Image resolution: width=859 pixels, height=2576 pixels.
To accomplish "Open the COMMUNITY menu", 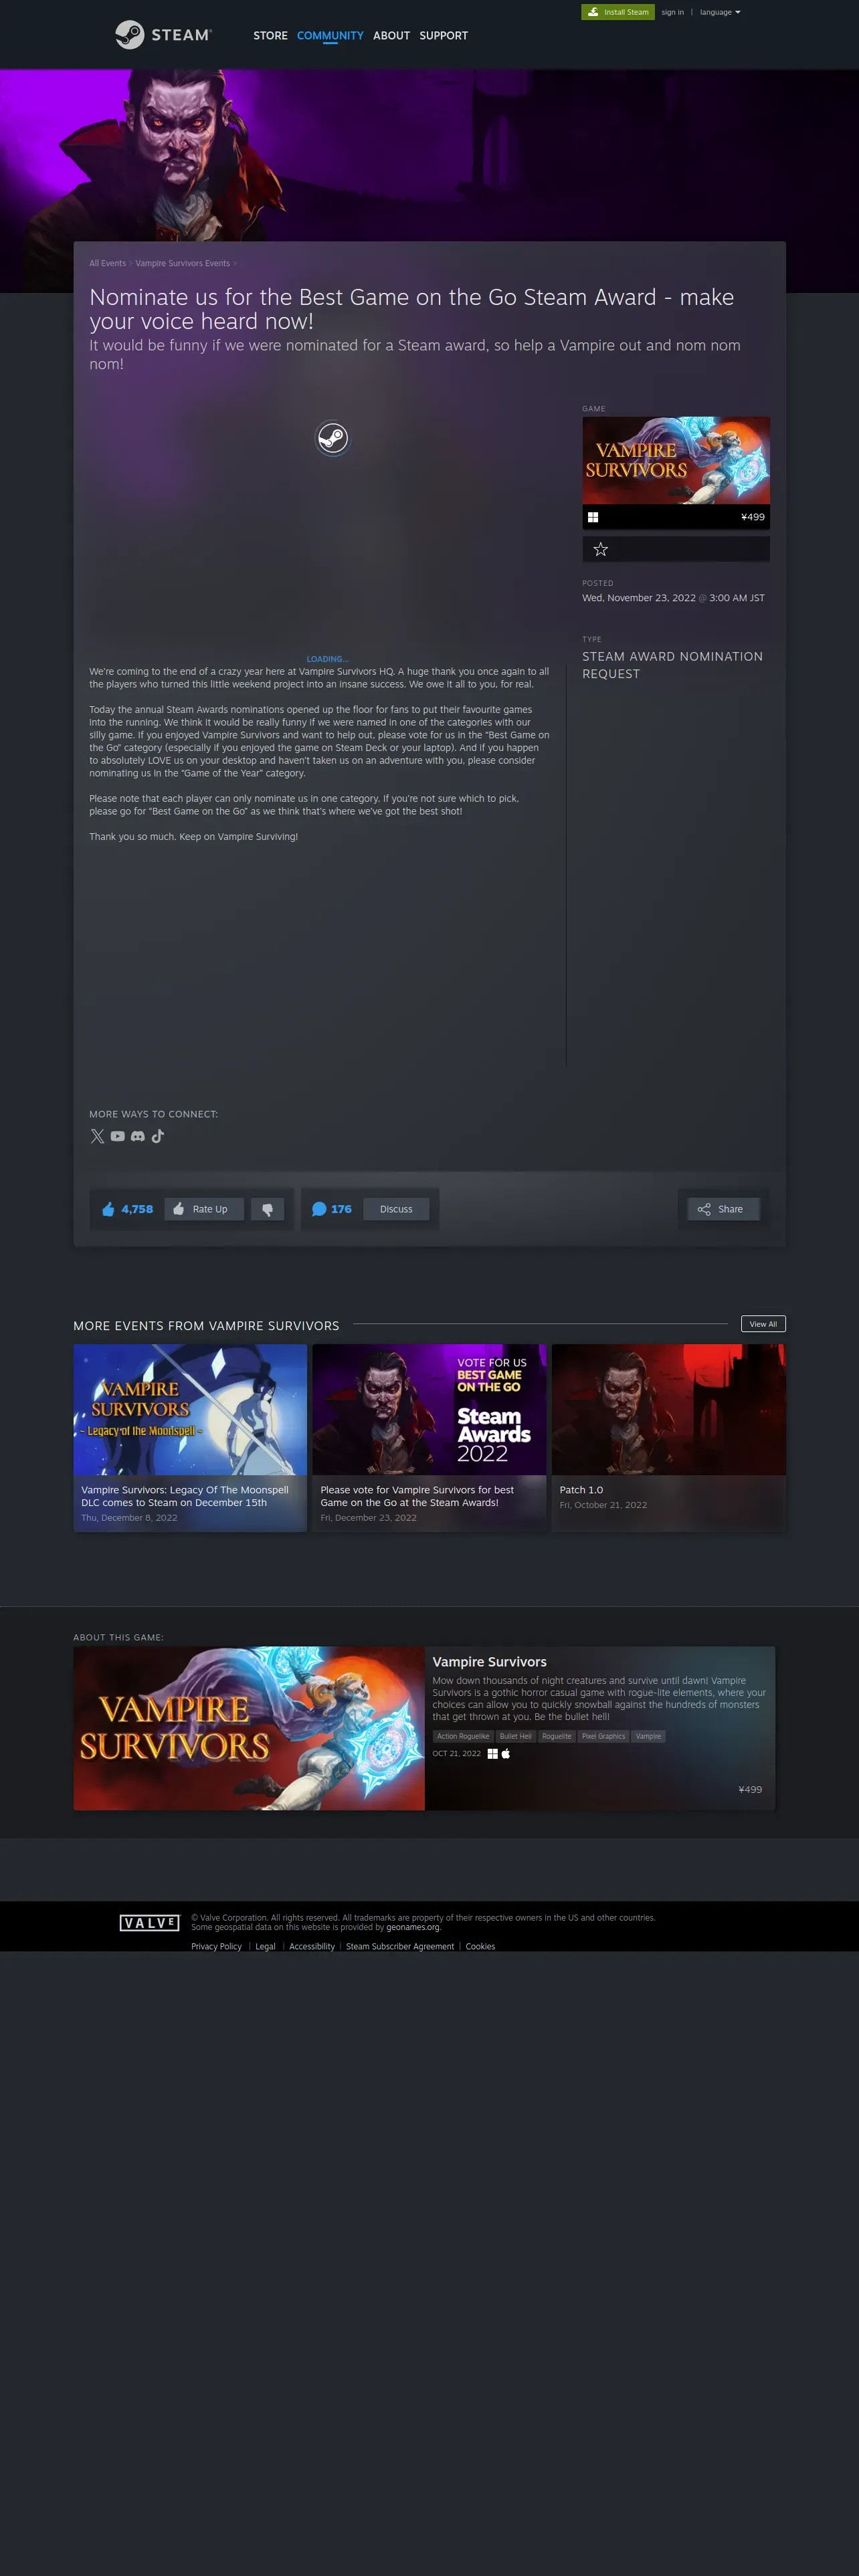I will click(x=330, y=36).
